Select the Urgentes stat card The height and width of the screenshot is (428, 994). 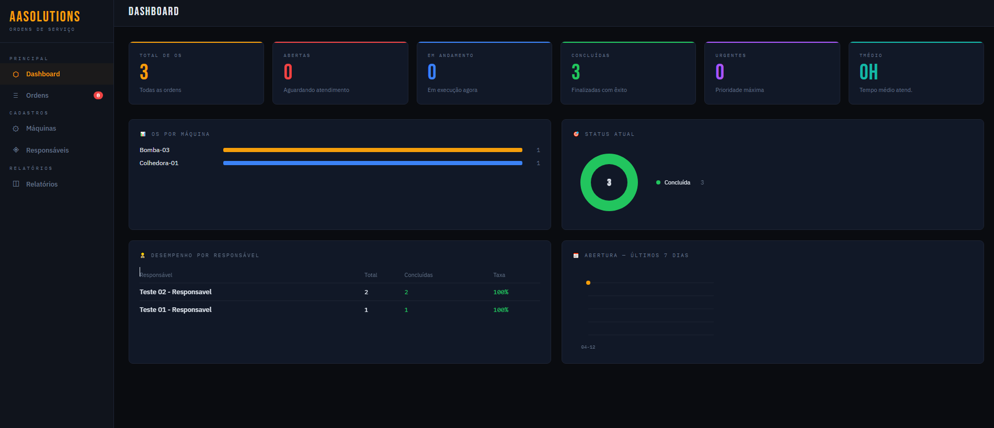tap(772, 73)
